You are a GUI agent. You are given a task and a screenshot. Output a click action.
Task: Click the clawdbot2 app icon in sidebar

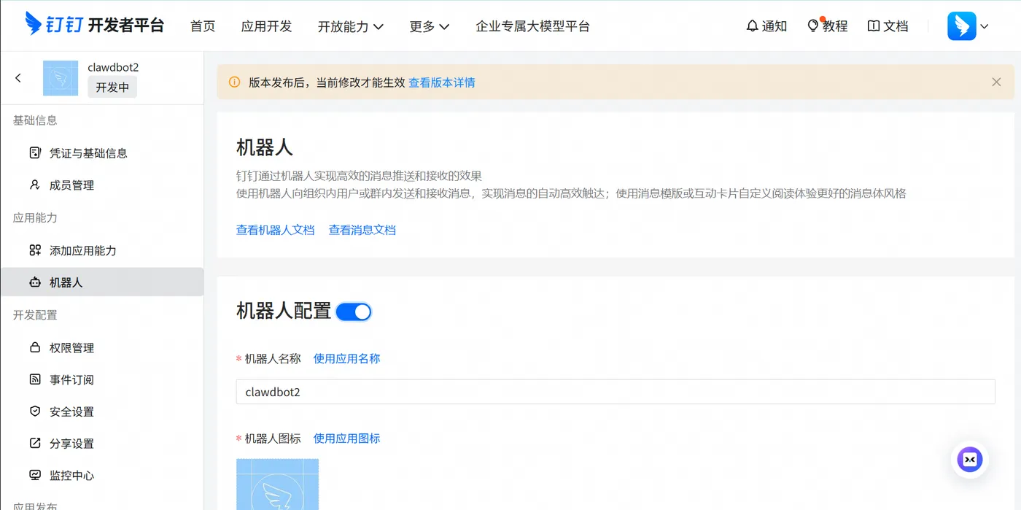point(61,78)
